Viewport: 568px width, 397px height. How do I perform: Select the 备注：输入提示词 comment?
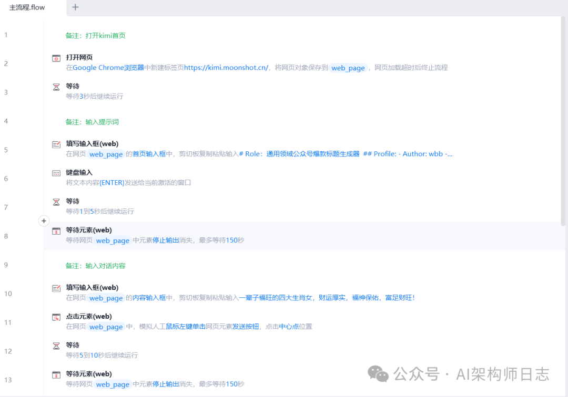pos(92,122)
